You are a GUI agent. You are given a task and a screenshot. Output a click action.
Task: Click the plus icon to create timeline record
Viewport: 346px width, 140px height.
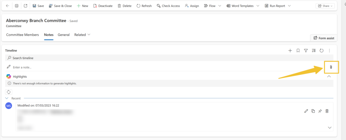(x=290, y=50)
